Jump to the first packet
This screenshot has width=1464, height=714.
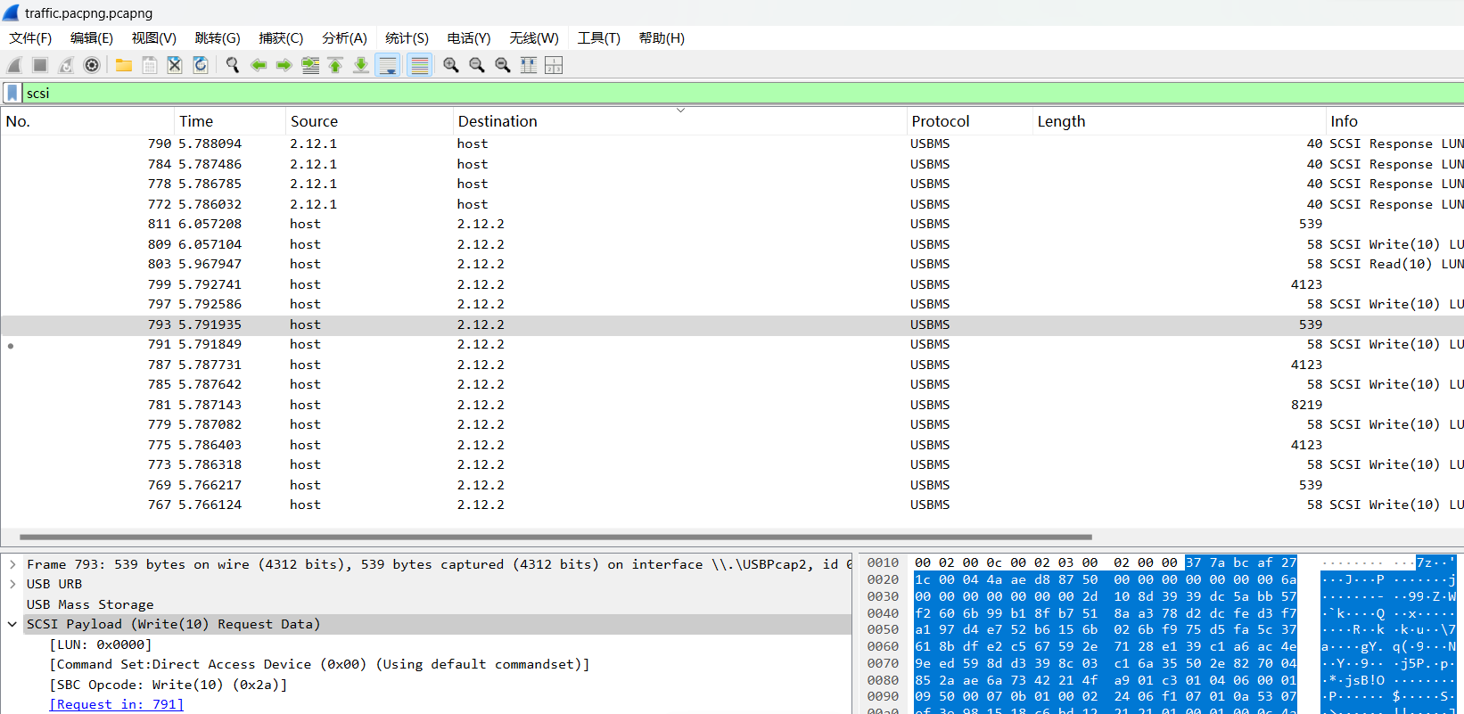(x=336, y=65)
